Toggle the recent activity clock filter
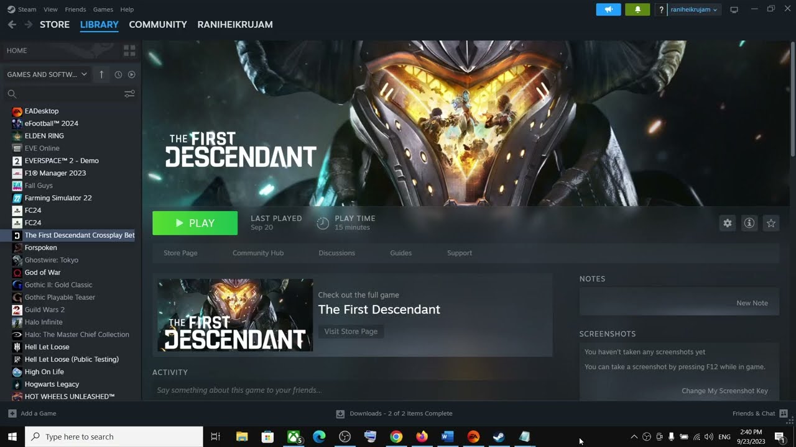The height and width of the screenshot is (447, 796). click(x=118, y=74)
